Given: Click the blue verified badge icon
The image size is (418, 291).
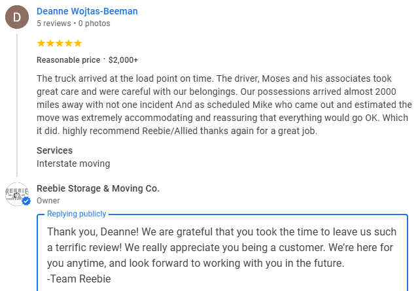Looking at the screenshot, I should [26, 201].
